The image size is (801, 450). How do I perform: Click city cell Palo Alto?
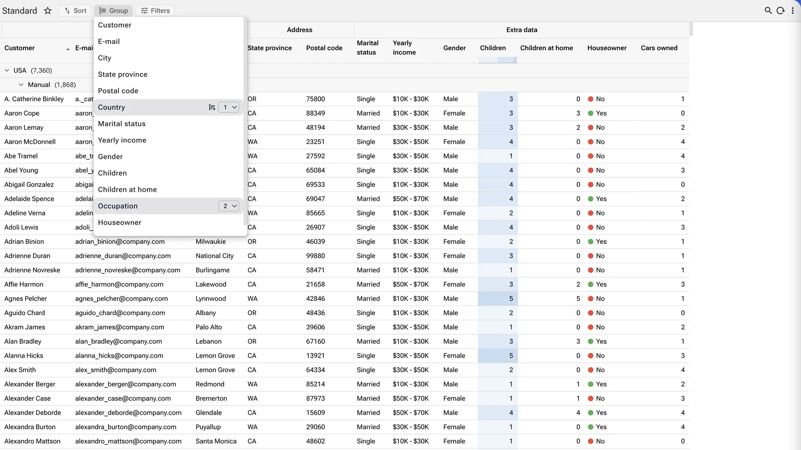click(209, 327)
